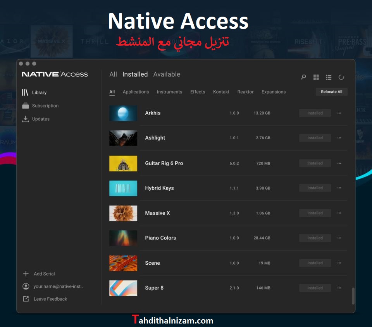Click the Add Serial plus icon
Image resolution: width=372 pixels, height=327 pixels.
click(26, 274)
